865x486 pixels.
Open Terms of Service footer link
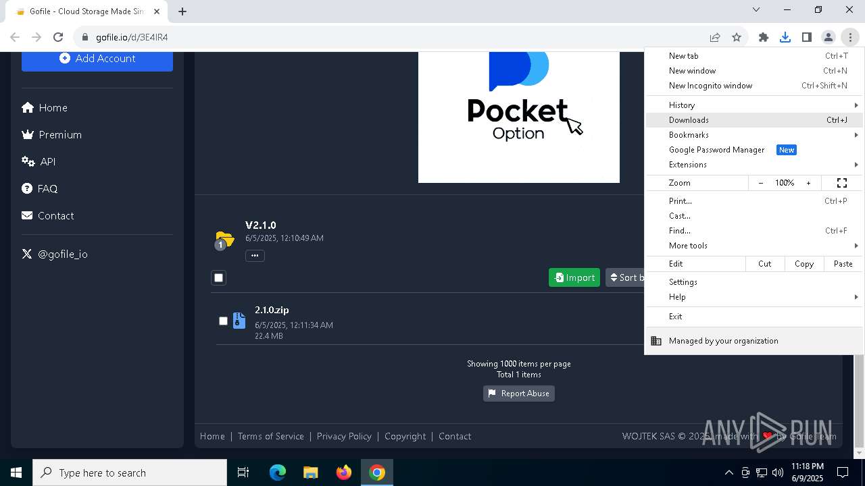click(x=271, y=436)
